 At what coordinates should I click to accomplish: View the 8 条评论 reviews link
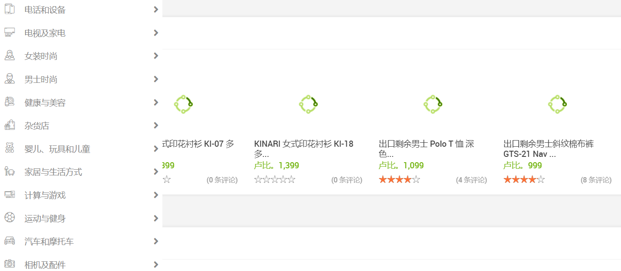(x=596, y=180)
